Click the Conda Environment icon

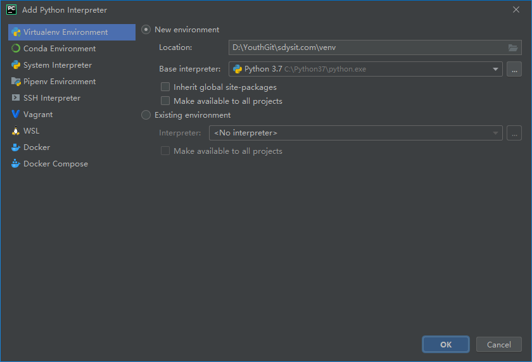tap(16, 49)
